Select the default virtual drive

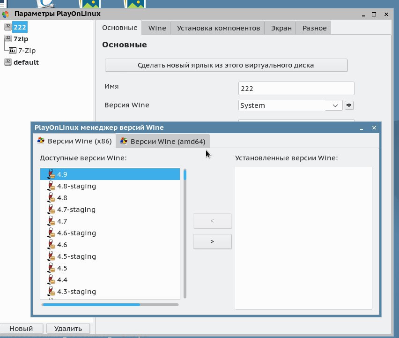(x=26, y=62)
